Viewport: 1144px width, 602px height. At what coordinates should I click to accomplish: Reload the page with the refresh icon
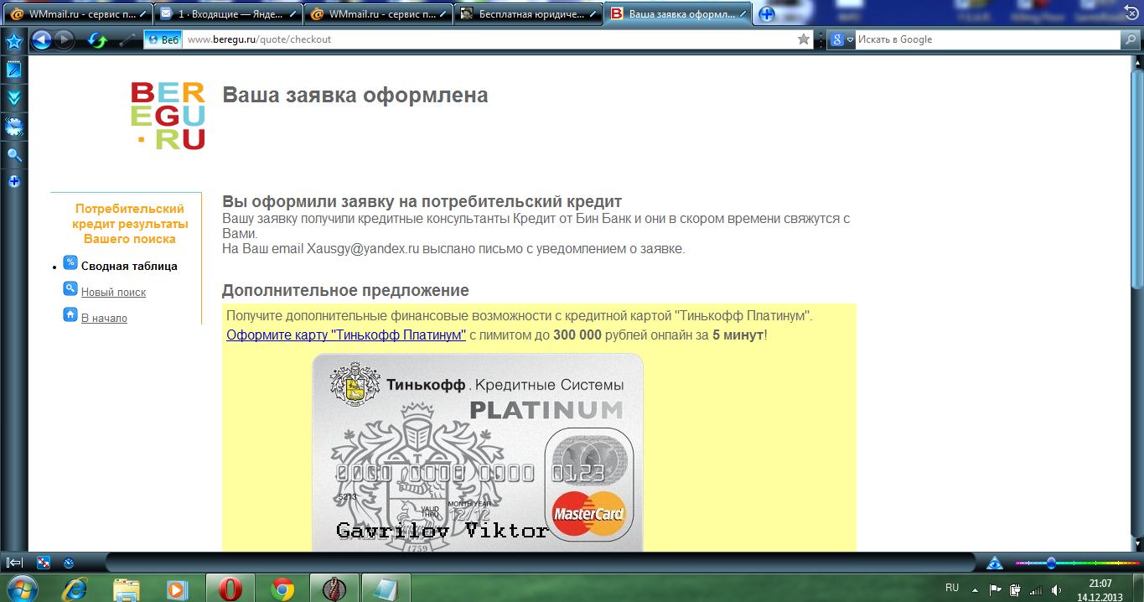coord(98,39)
